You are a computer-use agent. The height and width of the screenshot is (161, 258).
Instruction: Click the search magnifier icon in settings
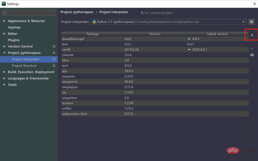point(5,13)
